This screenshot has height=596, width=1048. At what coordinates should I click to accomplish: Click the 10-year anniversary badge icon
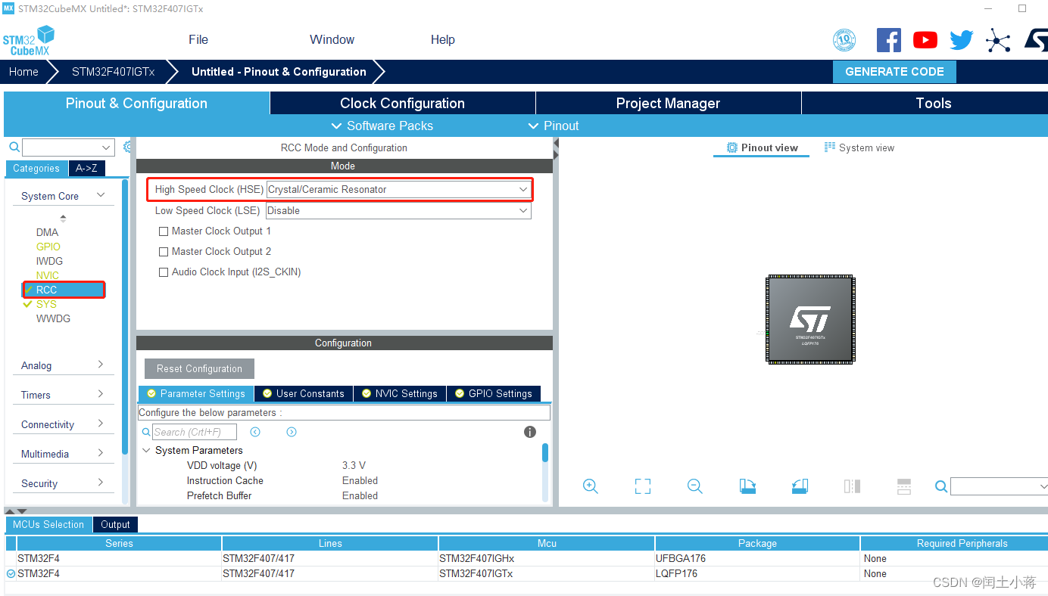coord(844,40)
